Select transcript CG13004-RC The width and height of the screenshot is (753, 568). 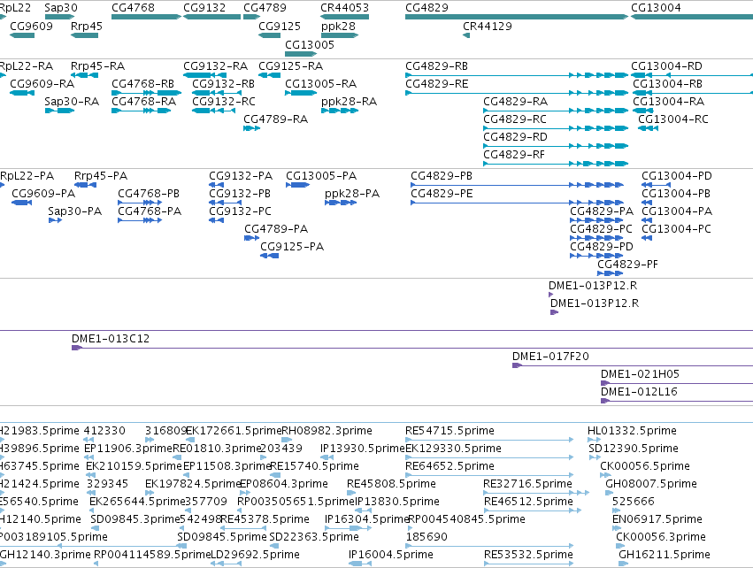click(x=649, y=128)
